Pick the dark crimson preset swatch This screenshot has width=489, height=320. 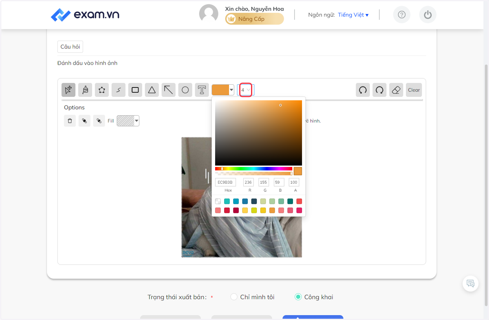[x=236, y=210]
